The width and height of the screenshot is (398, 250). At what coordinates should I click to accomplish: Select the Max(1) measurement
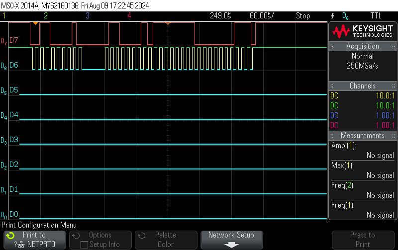(363, 170)
